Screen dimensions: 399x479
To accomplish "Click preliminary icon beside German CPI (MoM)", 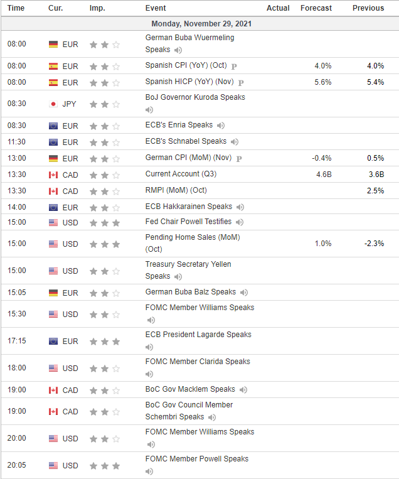I will tap(240, 158).
